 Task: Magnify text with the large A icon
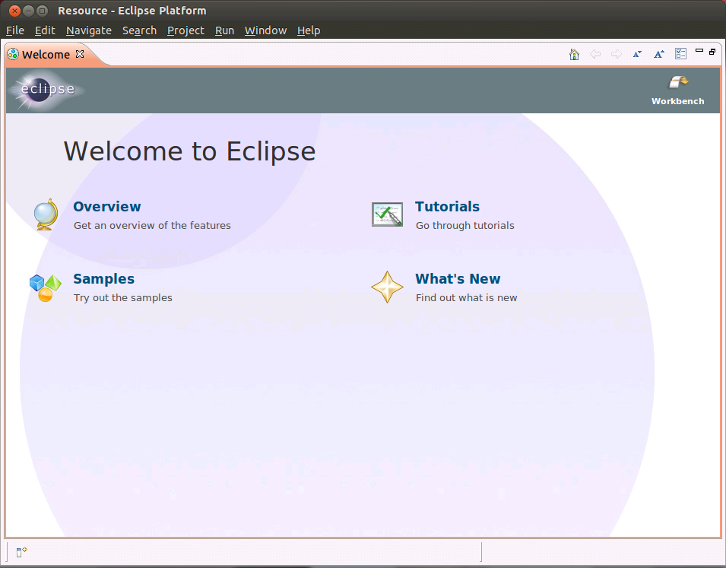tap(659, 54)
